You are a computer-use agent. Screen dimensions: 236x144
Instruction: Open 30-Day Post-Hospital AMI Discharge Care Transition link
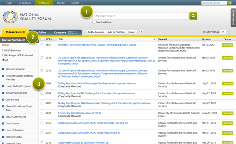coord(97,84)
